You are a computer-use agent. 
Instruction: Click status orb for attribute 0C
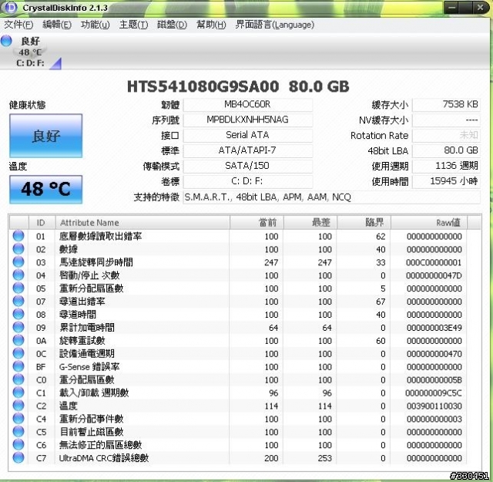click(x=18, y=353)
